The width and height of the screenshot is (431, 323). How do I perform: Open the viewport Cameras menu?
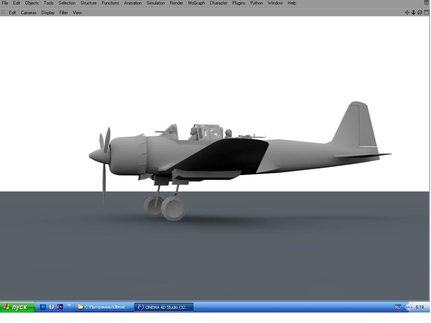click(x=29, y=12)
